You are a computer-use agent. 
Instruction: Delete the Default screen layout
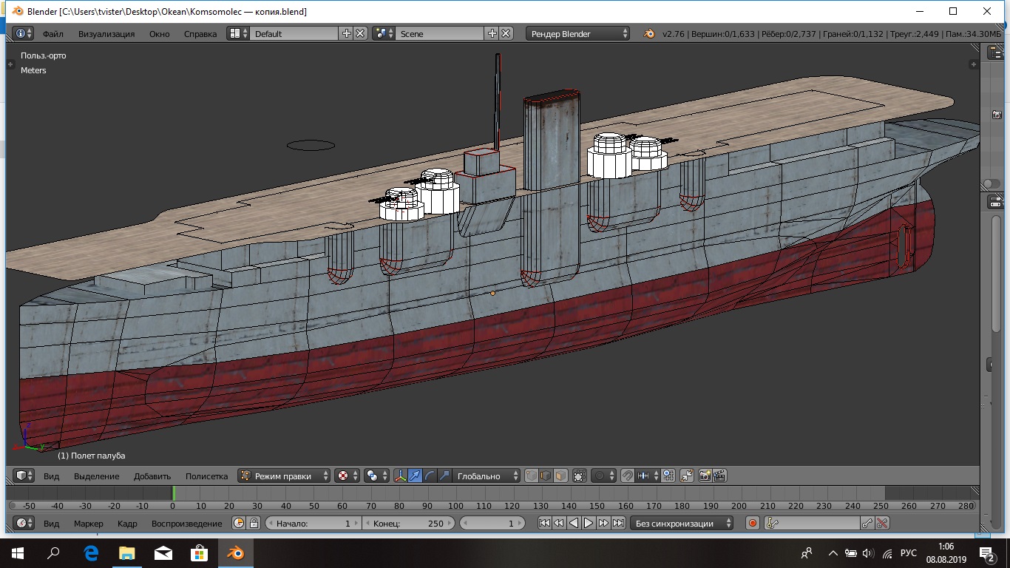click(x=360, y=33)
